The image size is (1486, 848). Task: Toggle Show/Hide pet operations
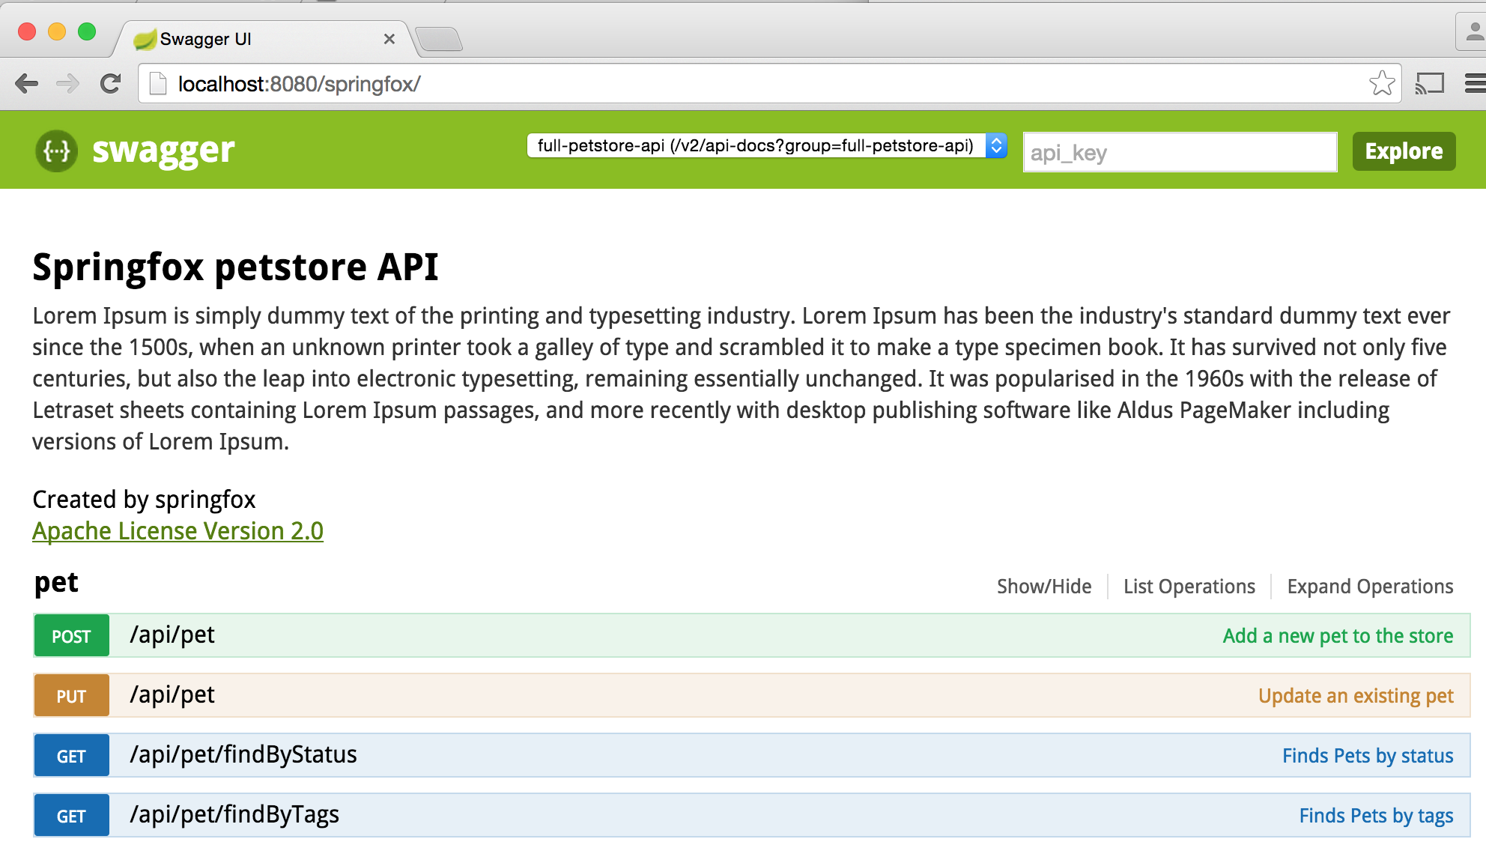click(x=1042, y=586)
